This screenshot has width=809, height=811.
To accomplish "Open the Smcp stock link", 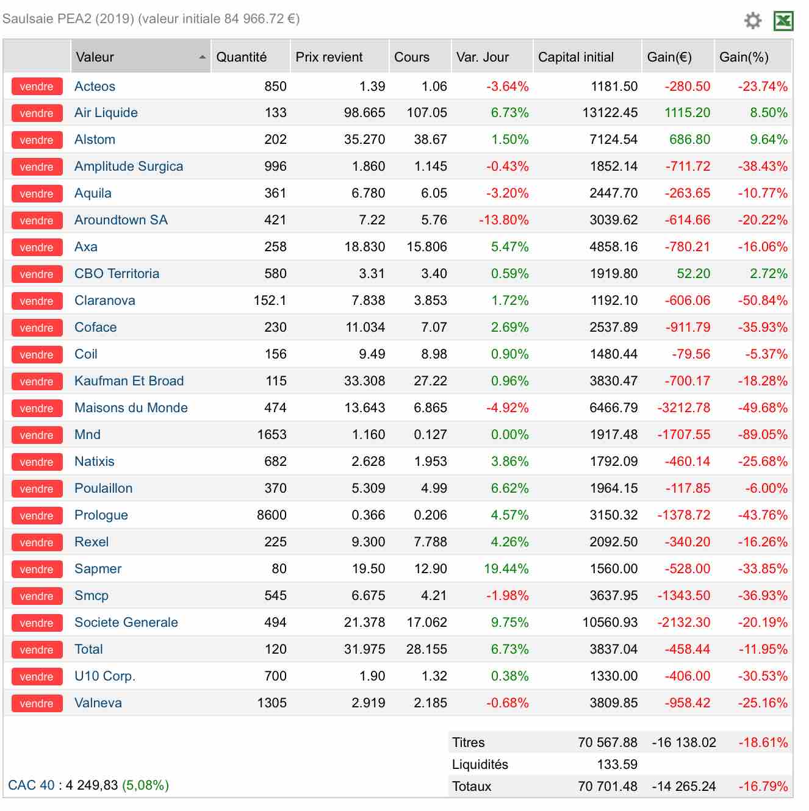I will [92, 596].
